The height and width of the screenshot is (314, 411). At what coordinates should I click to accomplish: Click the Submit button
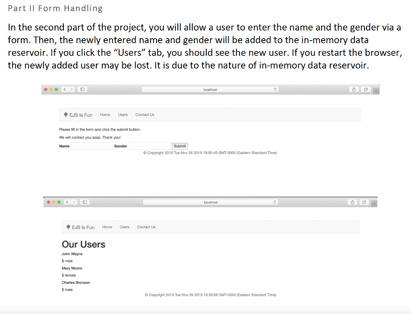[x=179, y=146]
